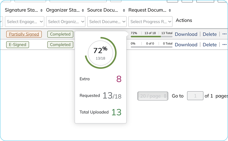Click the Go to page number field
This screenshot has width=228, height=141.
point(195,96)
